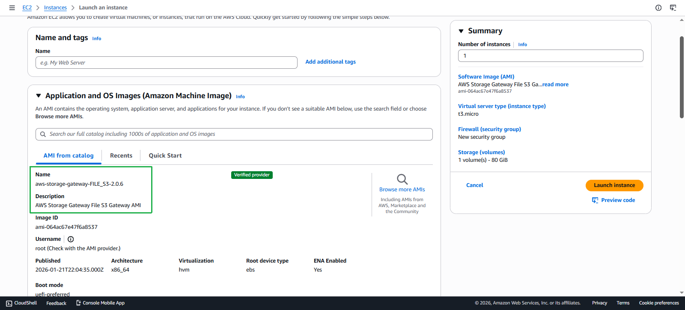Click the Launch instance button

click(614, 185)
